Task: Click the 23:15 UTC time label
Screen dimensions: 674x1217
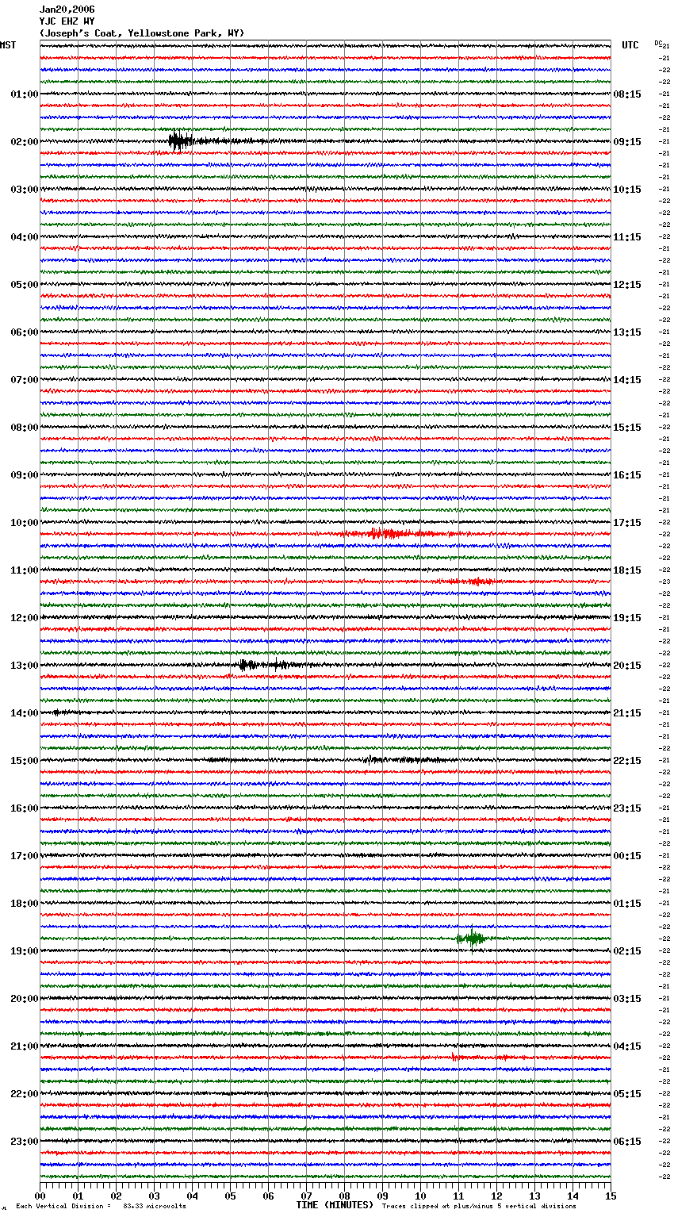Action: [x=627, y=808]
